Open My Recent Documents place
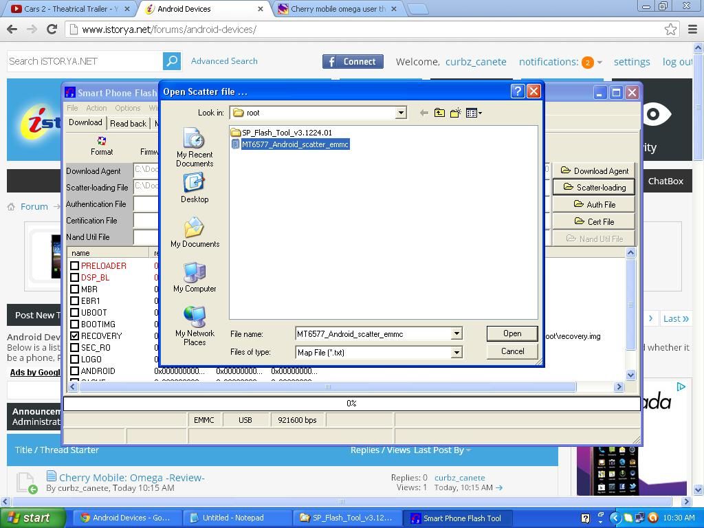 [x=195, y=147]
